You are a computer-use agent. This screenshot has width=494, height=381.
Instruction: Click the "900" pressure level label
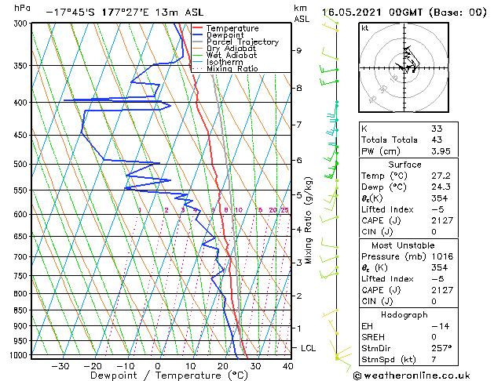point(22,326)
